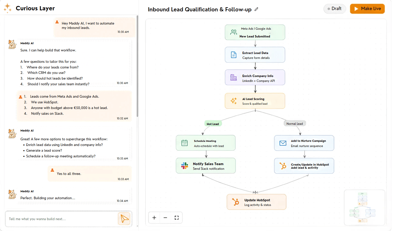The image size is (394, 231).
Task: Click 'Meta Ads | Google Ads' source label
Action: click(x=256, y=29)
